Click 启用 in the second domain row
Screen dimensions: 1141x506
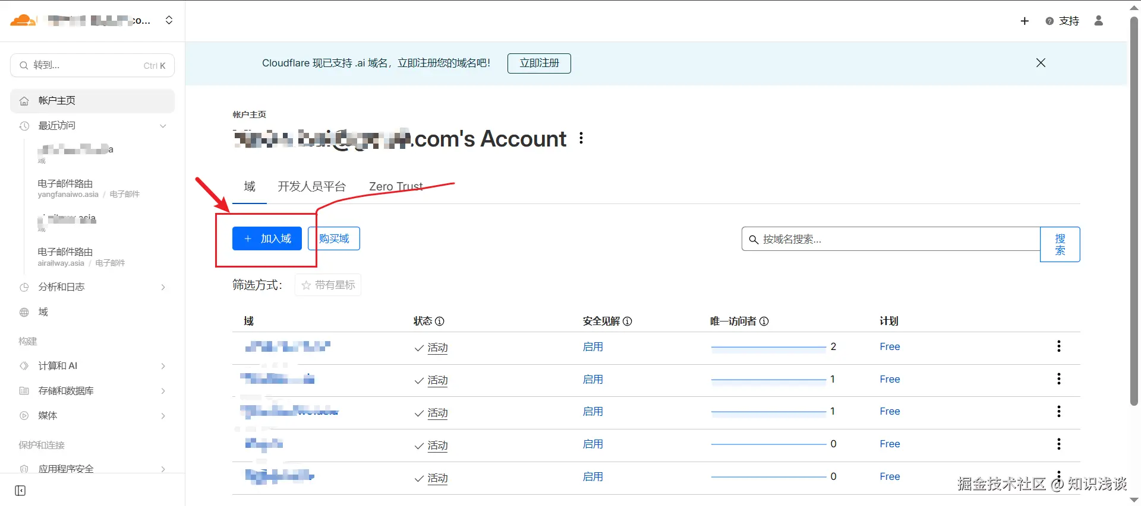592,380
